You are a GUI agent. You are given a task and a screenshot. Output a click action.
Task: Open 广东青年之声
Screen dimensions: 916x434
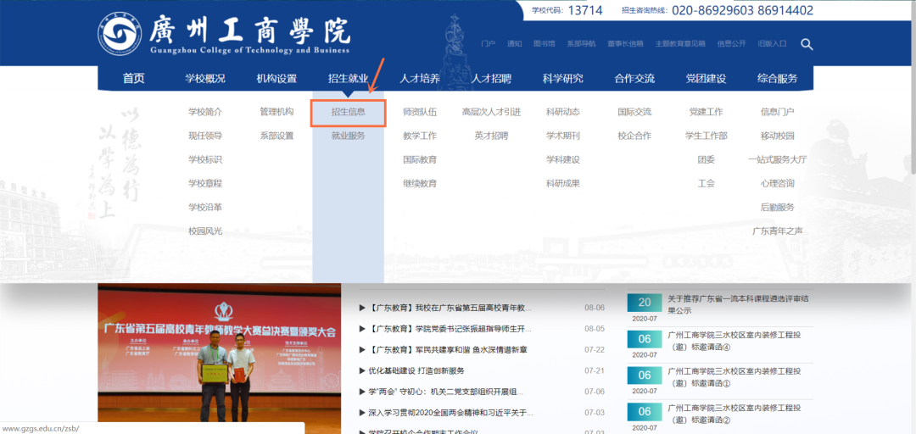pyautogui.click(x=777, y=231)
